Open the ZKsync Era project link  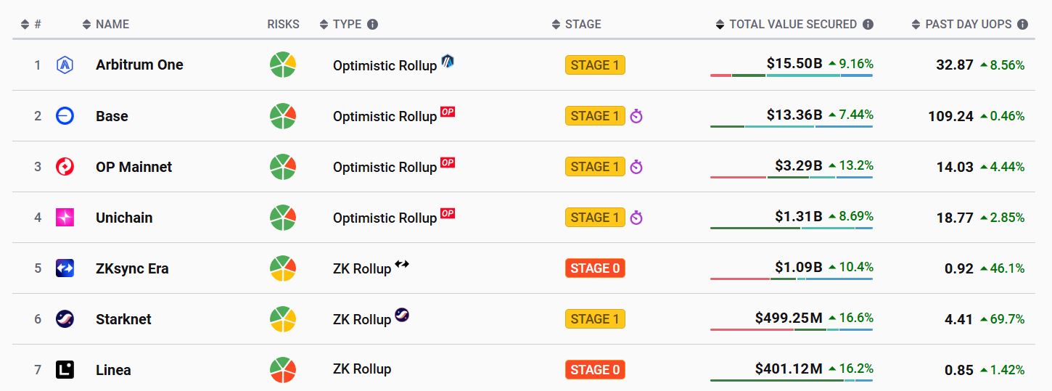pyautogui.click(x=132, y=268)
